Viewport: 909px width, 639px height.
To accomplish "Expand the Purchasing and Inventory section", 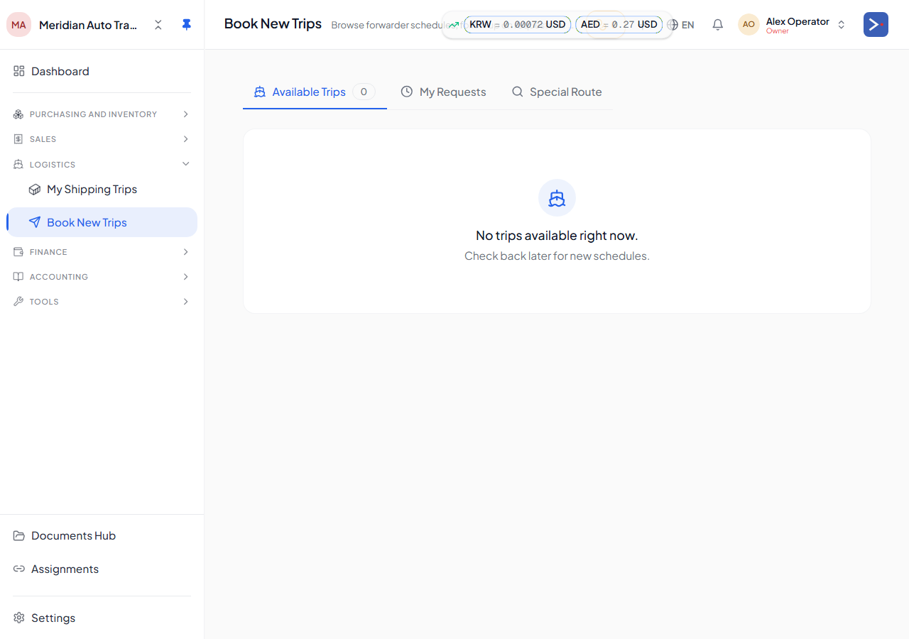I will tap(102, 114).
